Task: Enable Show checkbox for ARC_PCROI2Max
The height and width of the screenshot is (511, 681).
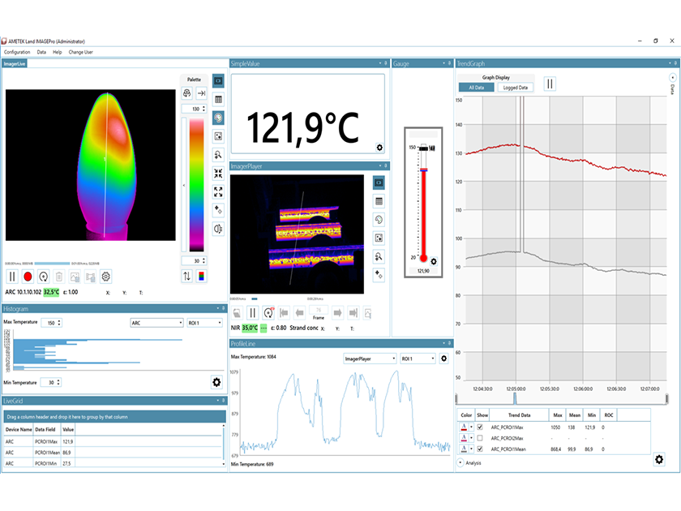Action: click(480, 437)
